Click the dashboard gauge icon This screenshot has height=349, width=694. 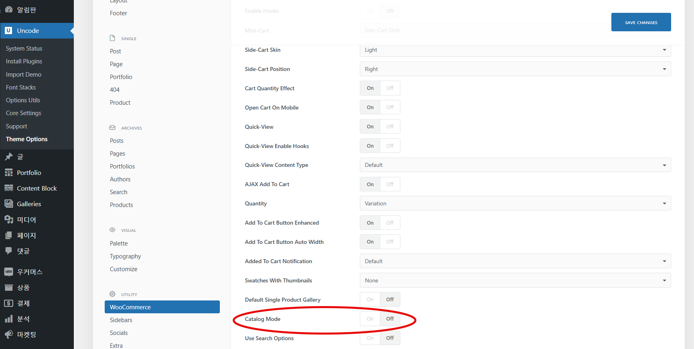click(9, 10)
